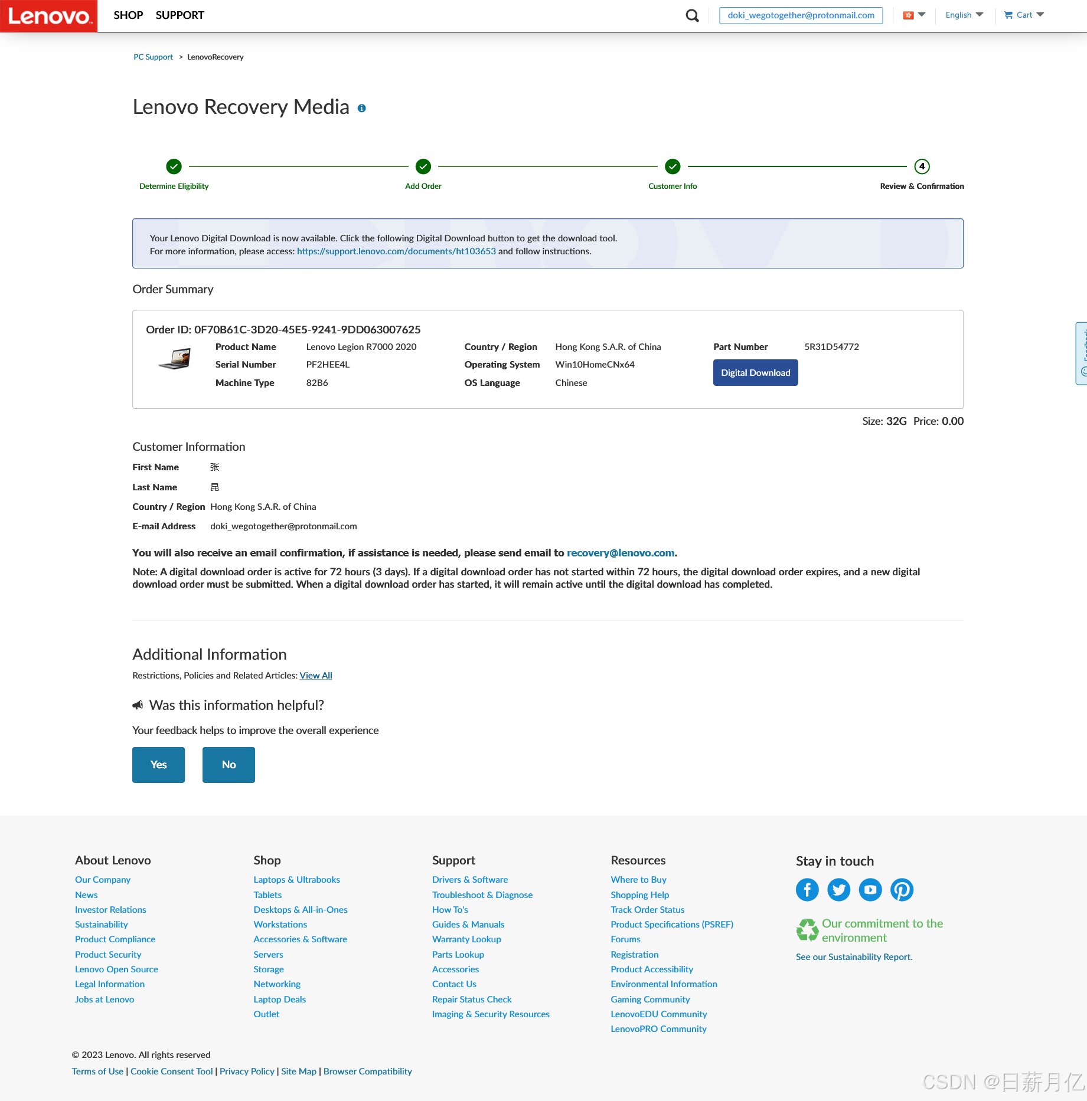The height and width of the screenshot is (1101, 1087).
Task: Expand the Cart dropdown arrow
Action: tap(1040, 15)
